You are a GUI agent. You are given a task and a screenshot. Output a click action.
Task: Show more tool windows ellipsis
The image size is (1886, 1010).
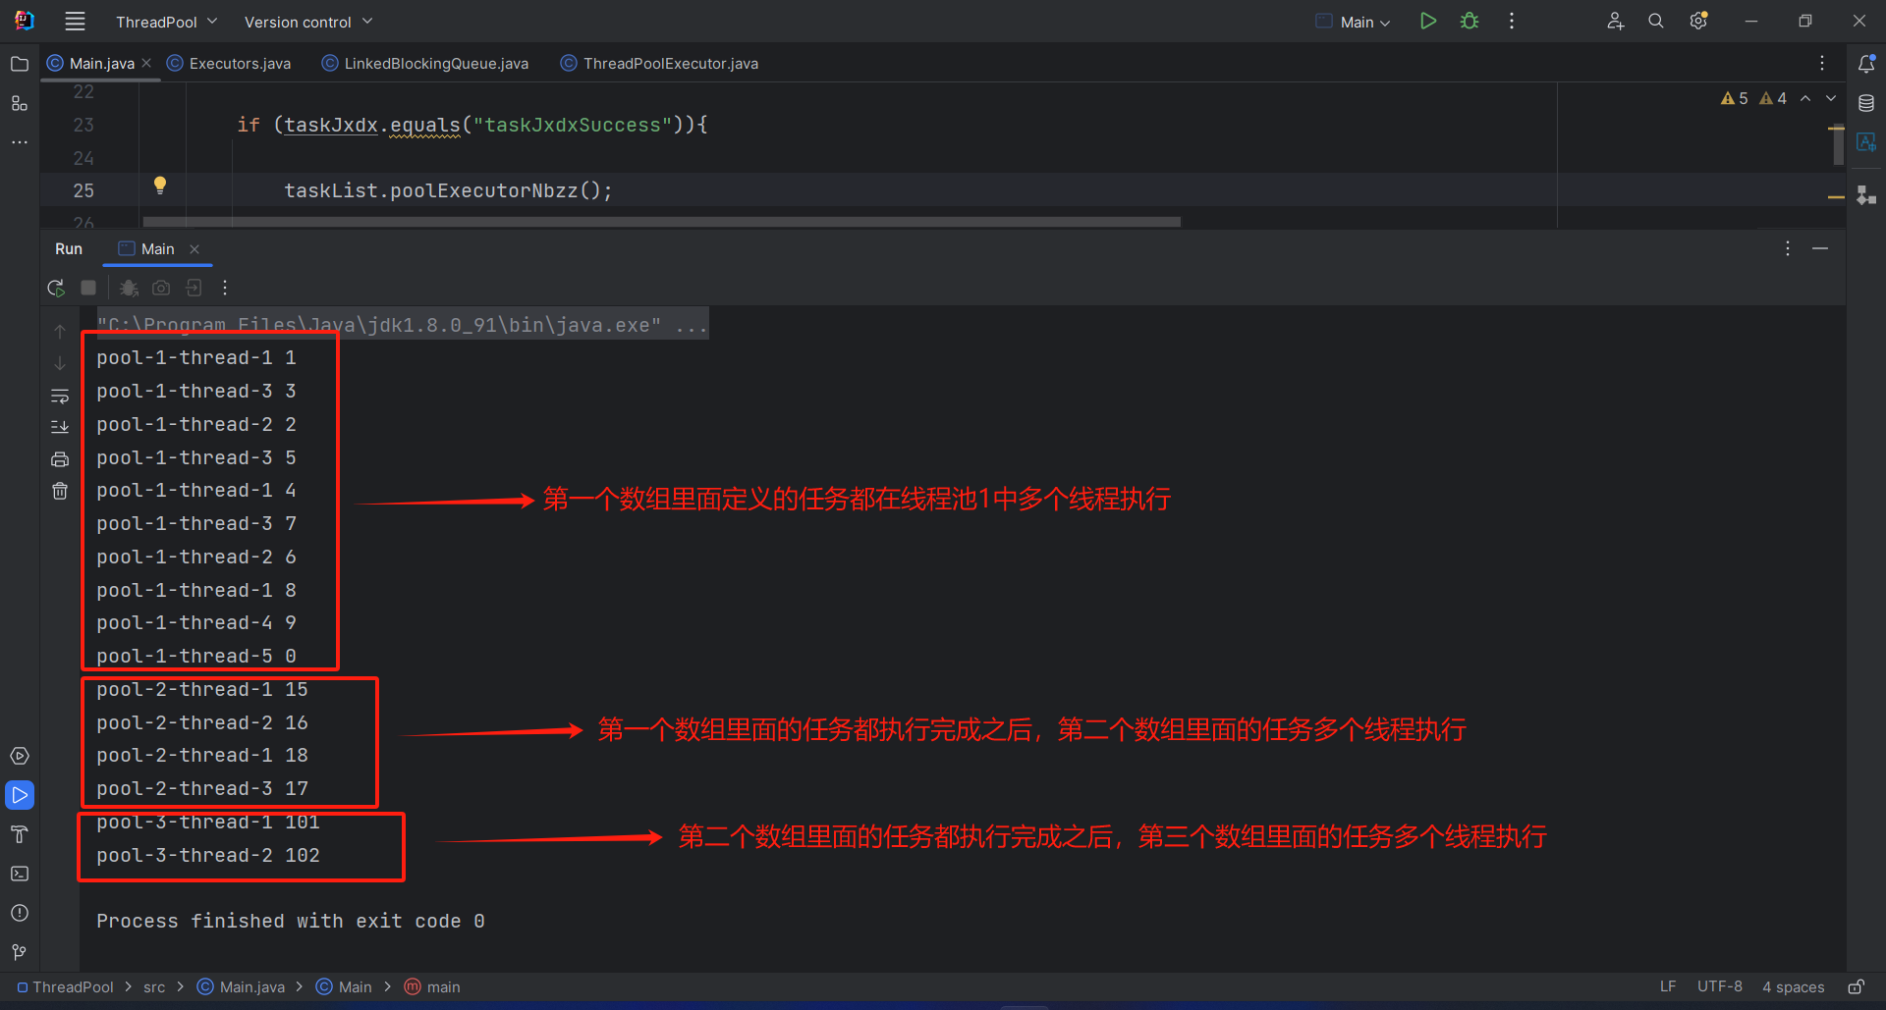tap(20, 142)
